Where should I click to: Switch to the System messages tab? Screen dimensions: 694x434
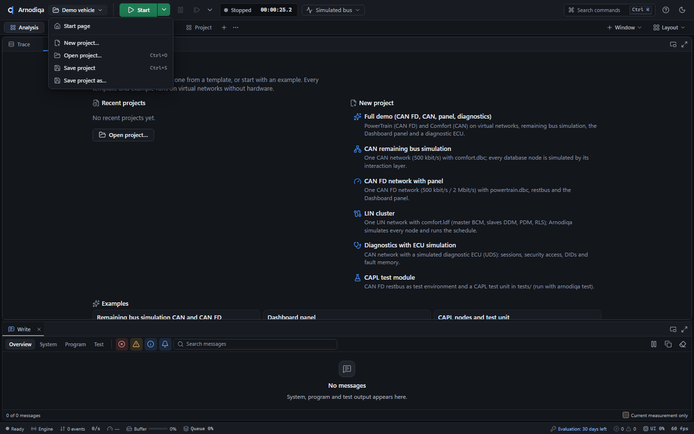[x=48, y=344]
